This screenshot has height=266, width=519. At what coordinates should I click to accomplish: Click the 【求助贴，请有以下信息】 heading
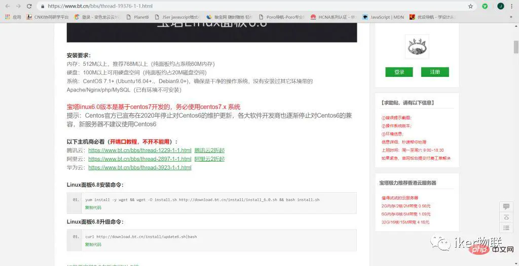[x=407, y=103]
